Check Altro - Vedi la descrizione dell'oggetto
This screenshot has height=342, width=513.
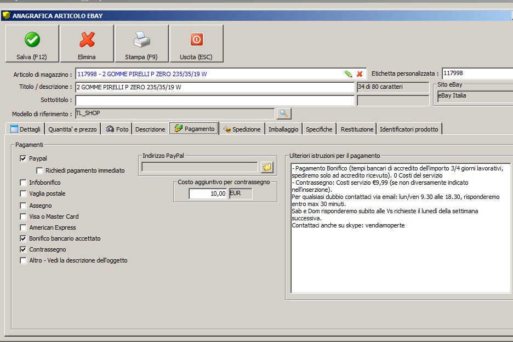(23, 260)
